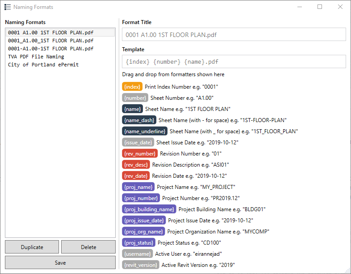Choose the {proj_number} formatter tag
Viewport: 351px width, 274px height.
(141, 198)
